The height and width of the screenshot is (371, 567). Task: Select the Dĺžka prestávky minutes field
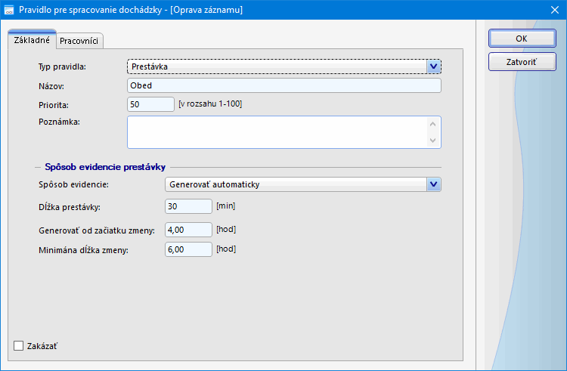[188, 206]
